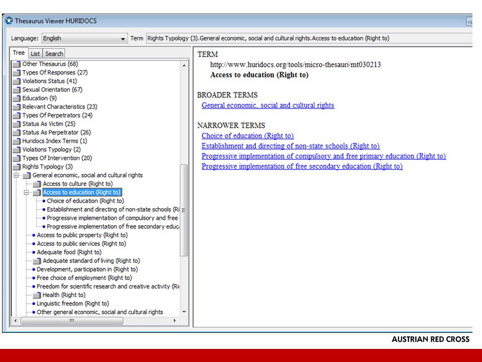The width and height of the screenshot is (482, 362).
Task: Select Huridocs Index Terms (1) in tree
Action: click(x=55, y=141)
